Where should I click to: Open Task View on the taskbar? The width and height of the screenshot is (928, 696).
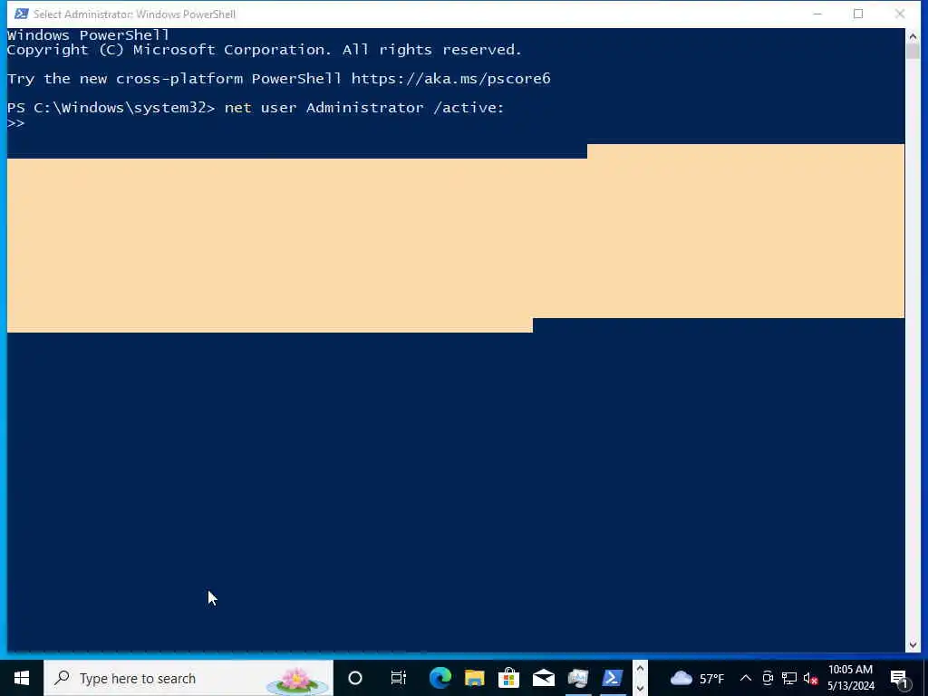click(399, 678)
